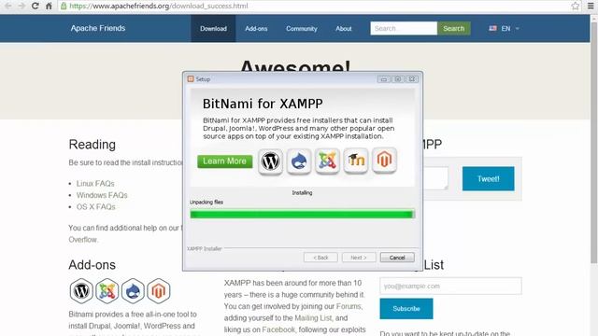Open the Windows FAQs link
The width and height of the screenshot is (598, 336).
click(102, 195)
